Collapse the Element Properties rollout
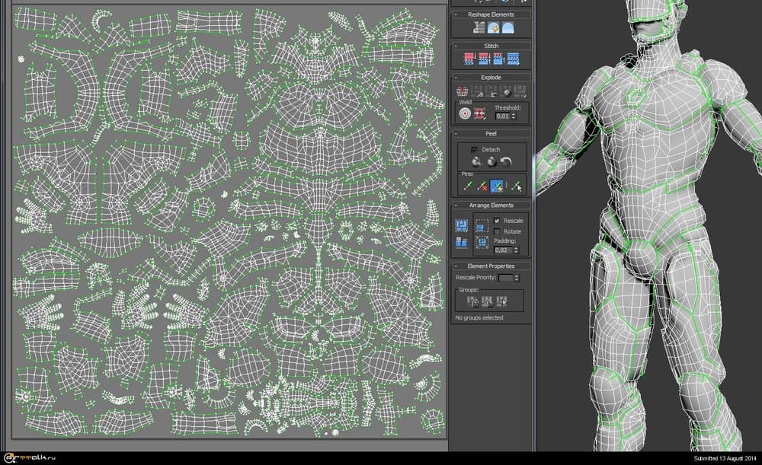The height and width of the screenshot is (465, 762). pos(491,266)
